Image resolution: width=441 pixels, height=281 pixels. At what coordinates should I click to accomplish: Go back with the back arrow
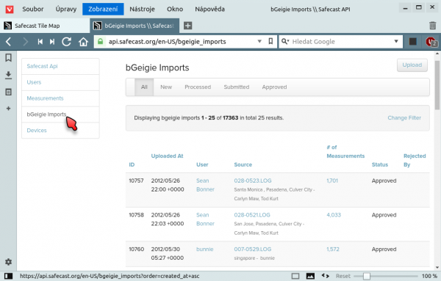click(x=8, y=42)
